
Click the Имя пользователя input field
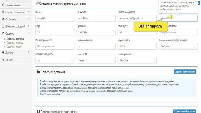pyautogui.click(x=137, y=18)
